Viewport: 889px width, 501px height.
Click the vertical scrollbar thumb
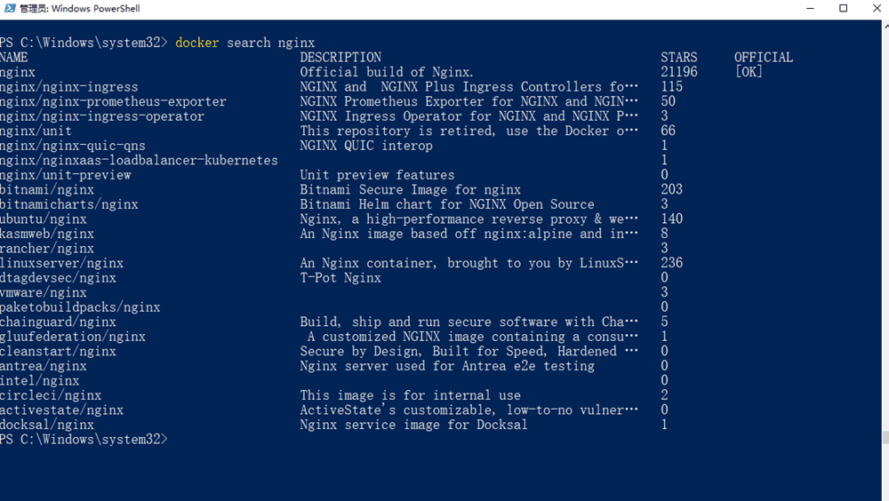click(x=885, y=437)
